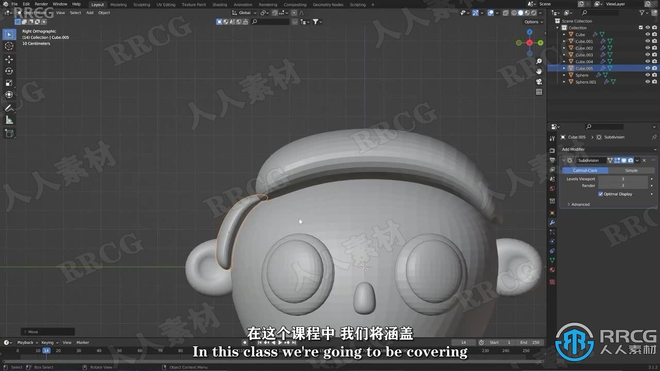Select the Scale tool
Viewport: 660px width, 371px height.
point(9,83)
